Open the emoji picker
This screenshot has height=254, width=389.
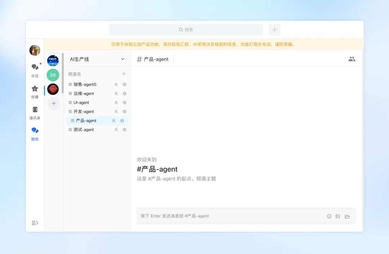point(329,216)
